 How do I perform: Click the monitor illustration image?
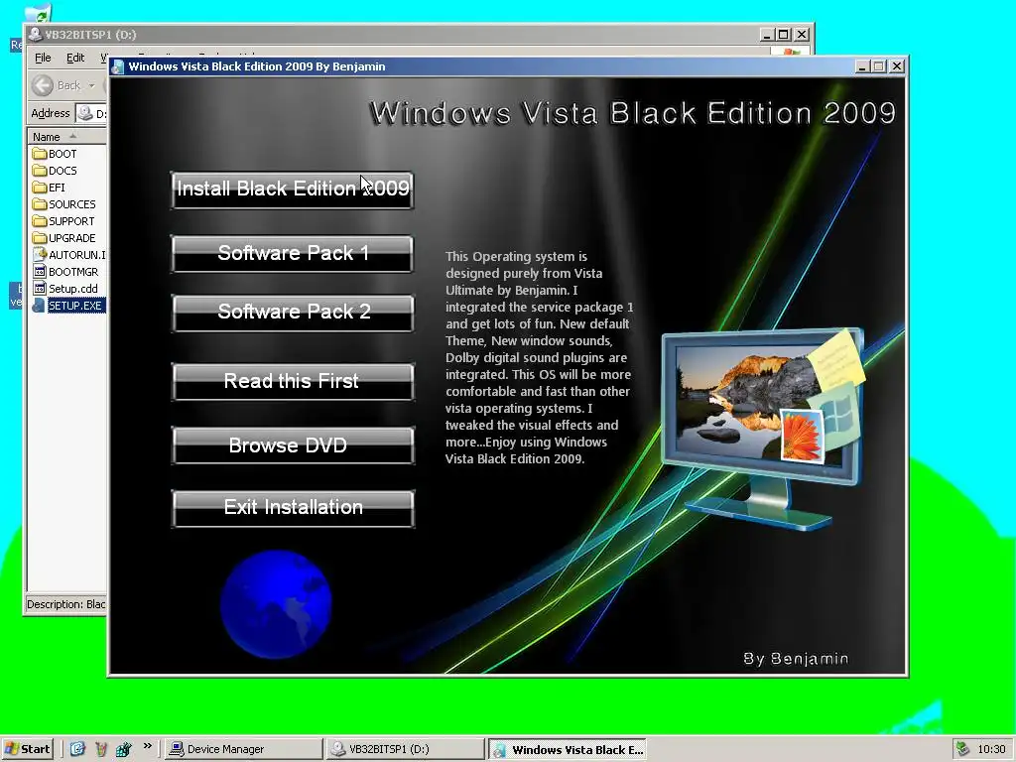pos(763,428)
